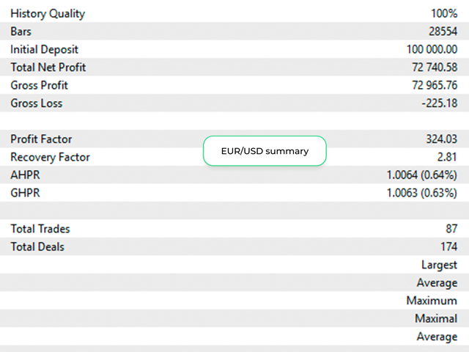Click the Profit Factor value 324.03

click(442, 139)
